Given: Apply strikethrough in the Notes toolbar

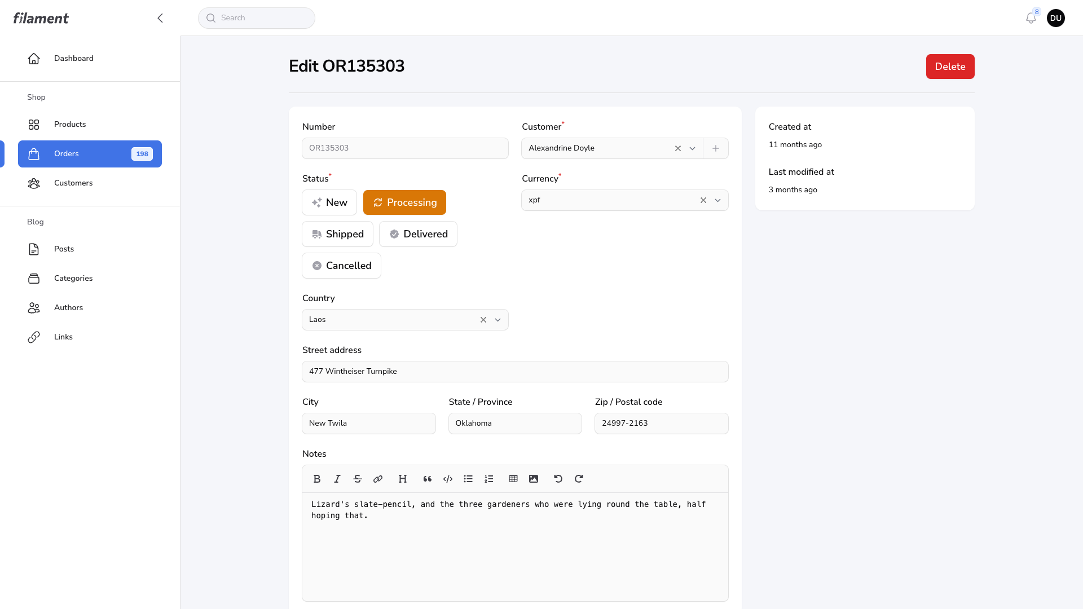Looking at the screenshot, I should tap(358, 479).
